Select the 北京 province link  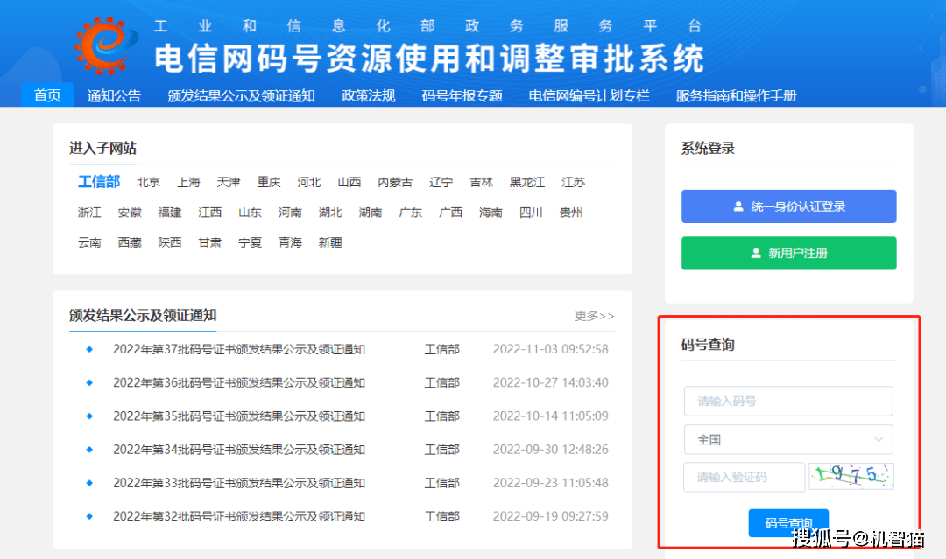[148, 182]
